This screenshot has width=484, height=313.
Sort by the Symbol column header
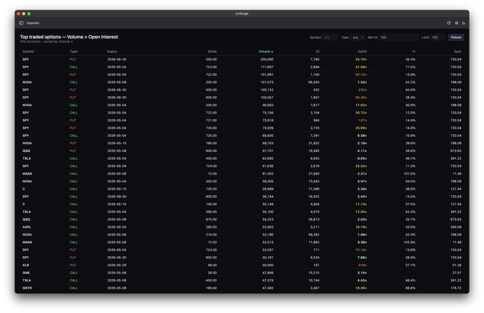(x=28, y=52)
